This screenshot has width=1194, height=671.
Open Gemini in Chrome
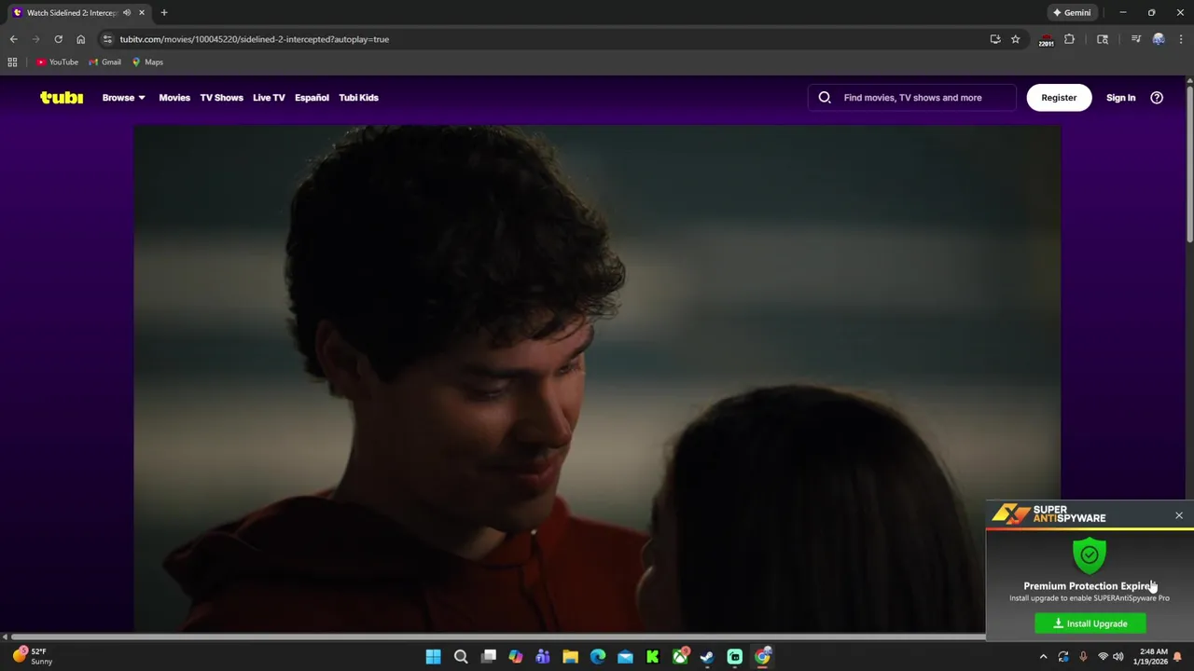pyautogui.click(x=1071, y=13)
